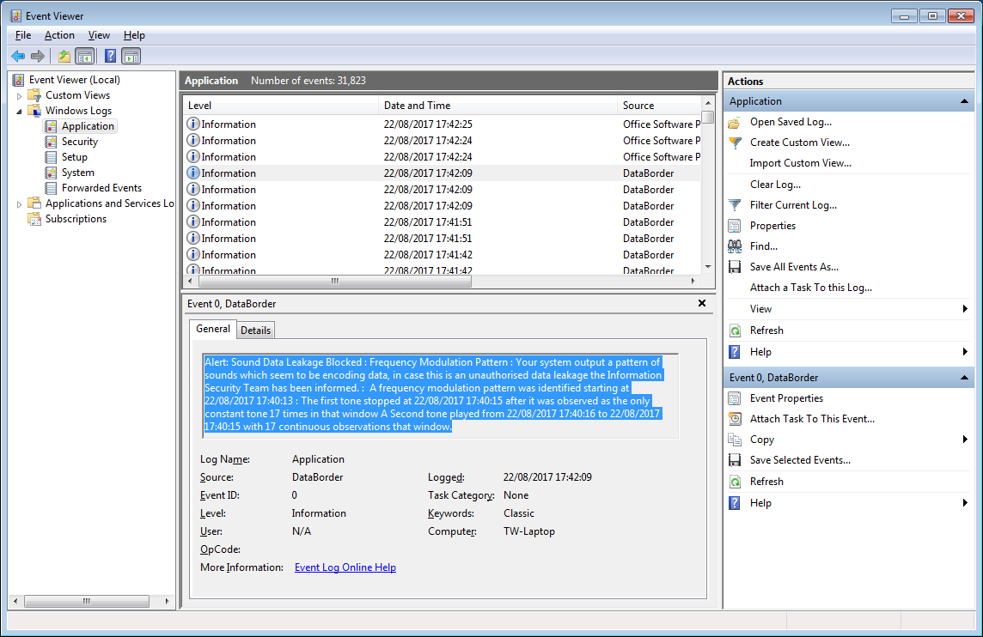Select the Security log in tree
The height and width of the screenshot is (637, 983).
(x=79, y=142)
